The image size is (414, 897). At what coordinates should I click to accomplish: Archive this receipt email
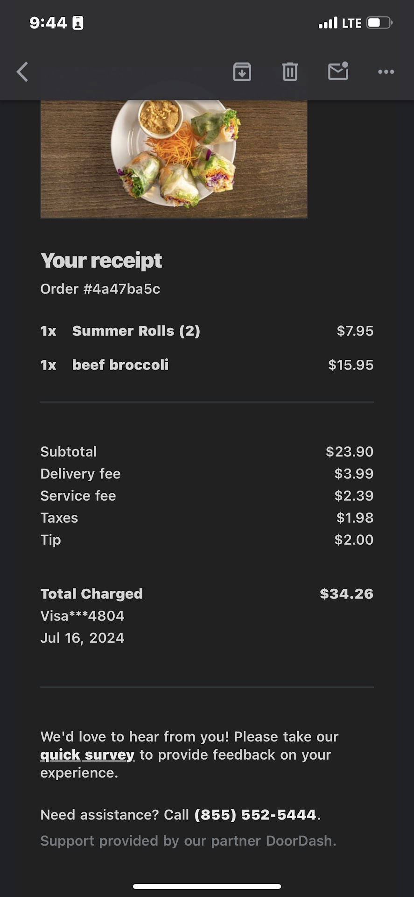tap(242, 72)
